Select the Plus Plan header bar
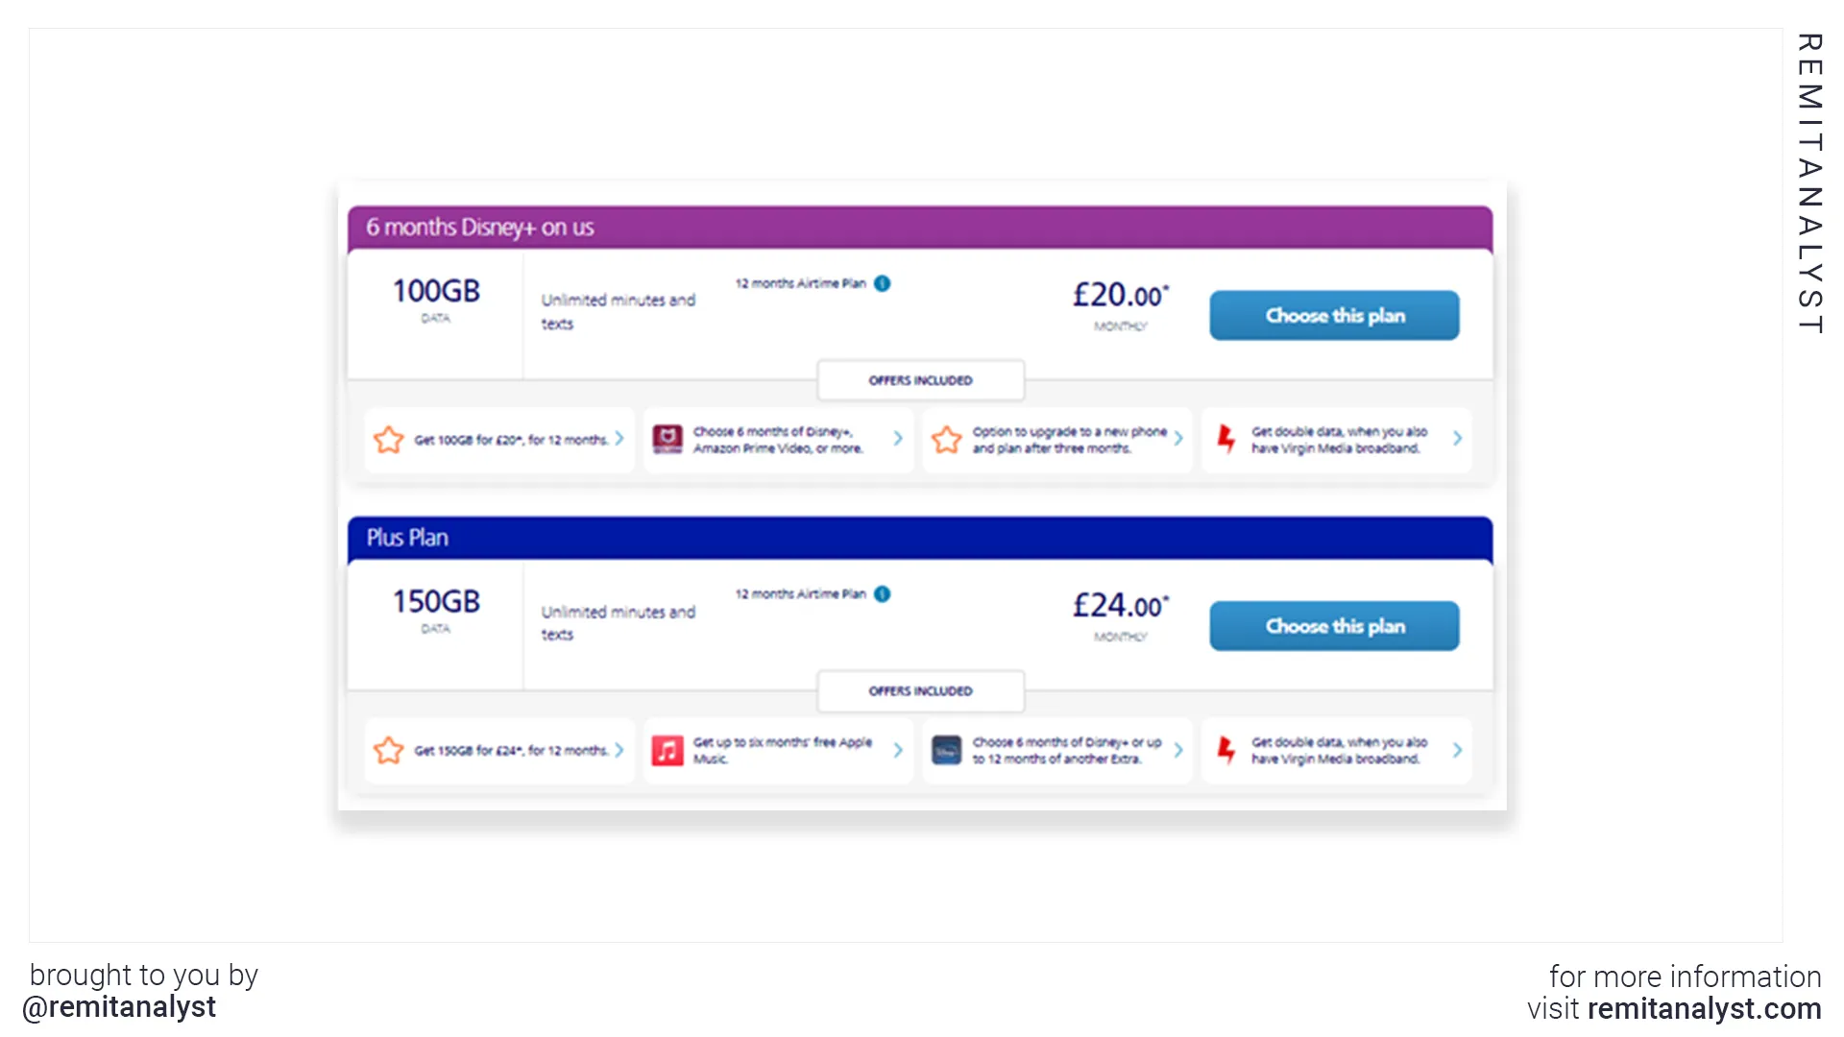The width and height of the screenshot is (1844, 1037). pyautogui.click(x=920, y=538)
